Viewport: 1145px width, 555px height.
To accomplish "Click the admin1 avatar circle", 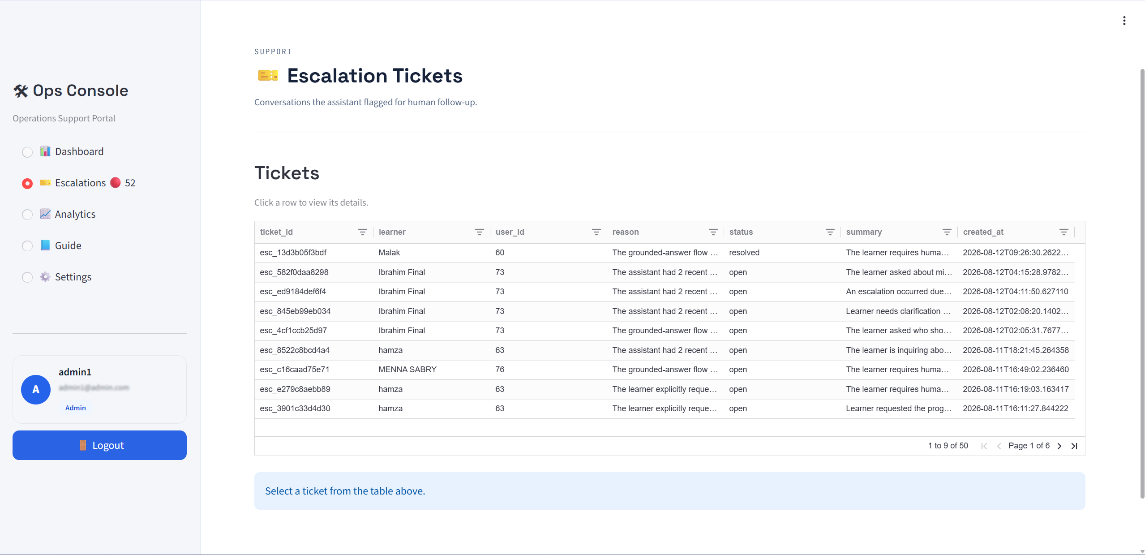I will [36, 390].
